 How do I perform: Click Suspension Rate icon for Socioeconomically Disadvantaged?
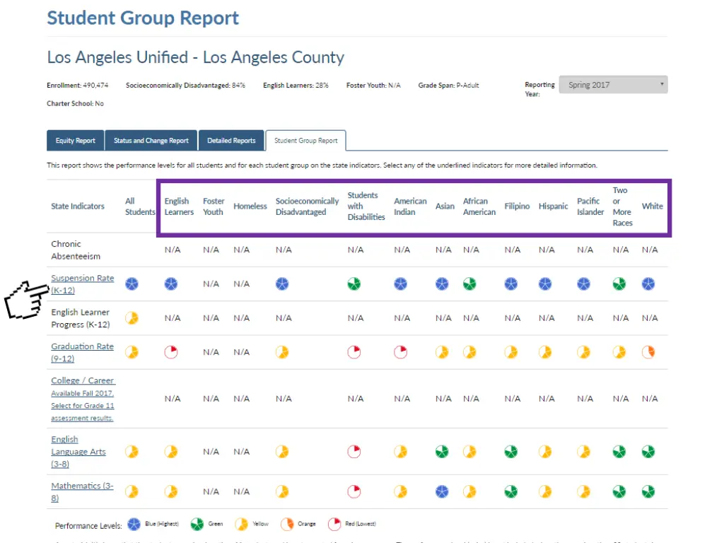point(282,284)
